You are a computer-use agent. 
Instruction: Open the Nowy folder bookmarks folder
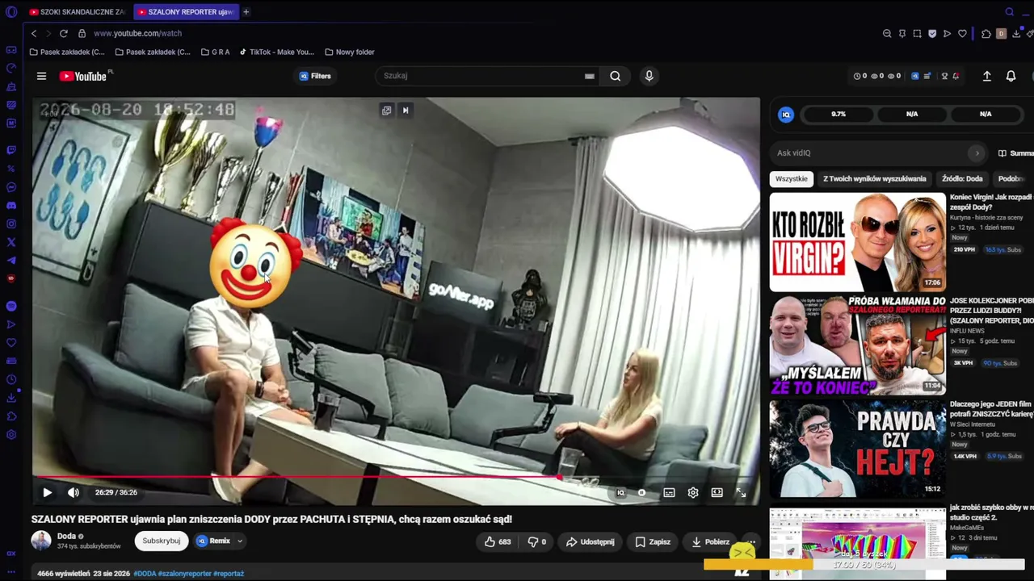tap(349, 52)
